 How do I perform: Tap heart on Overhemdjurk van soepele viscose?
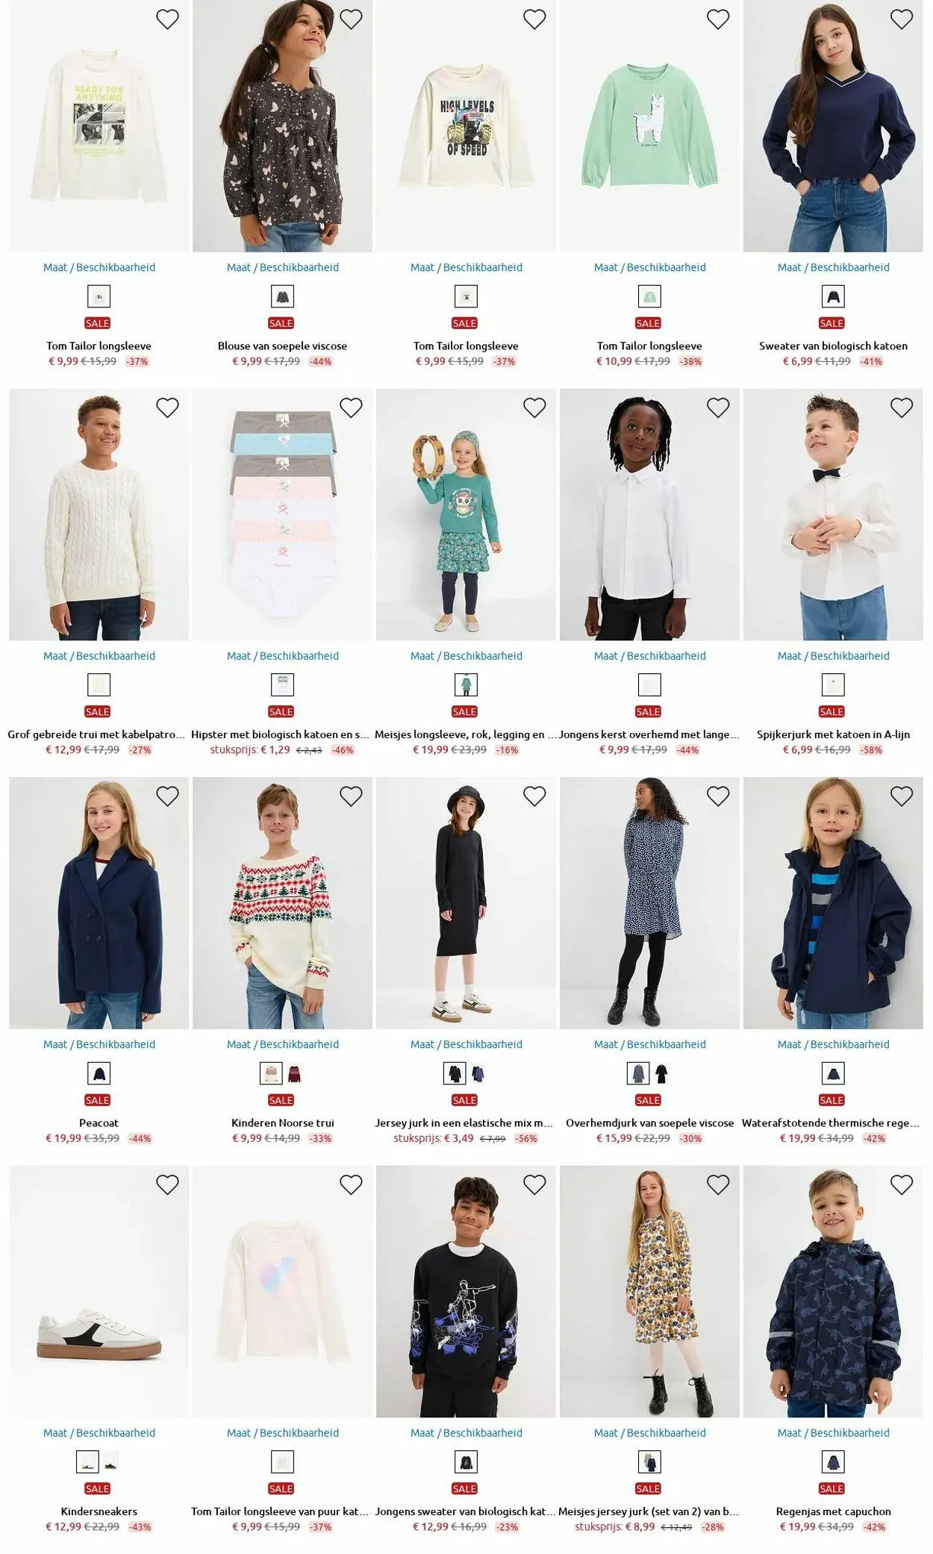coord(718,796)
